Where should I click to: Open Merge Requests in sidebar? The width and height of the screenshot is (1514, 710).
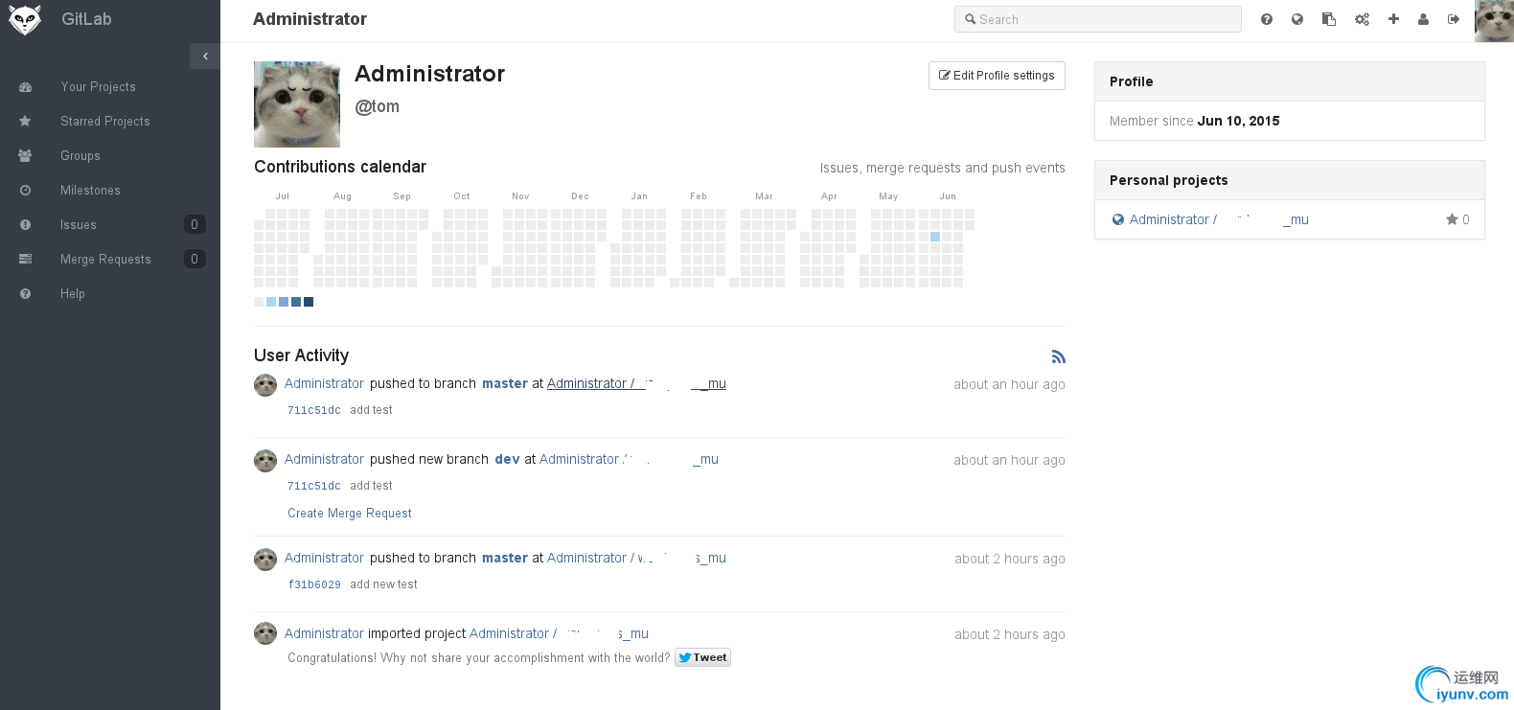pyautogui.click(x=105, y=260)
